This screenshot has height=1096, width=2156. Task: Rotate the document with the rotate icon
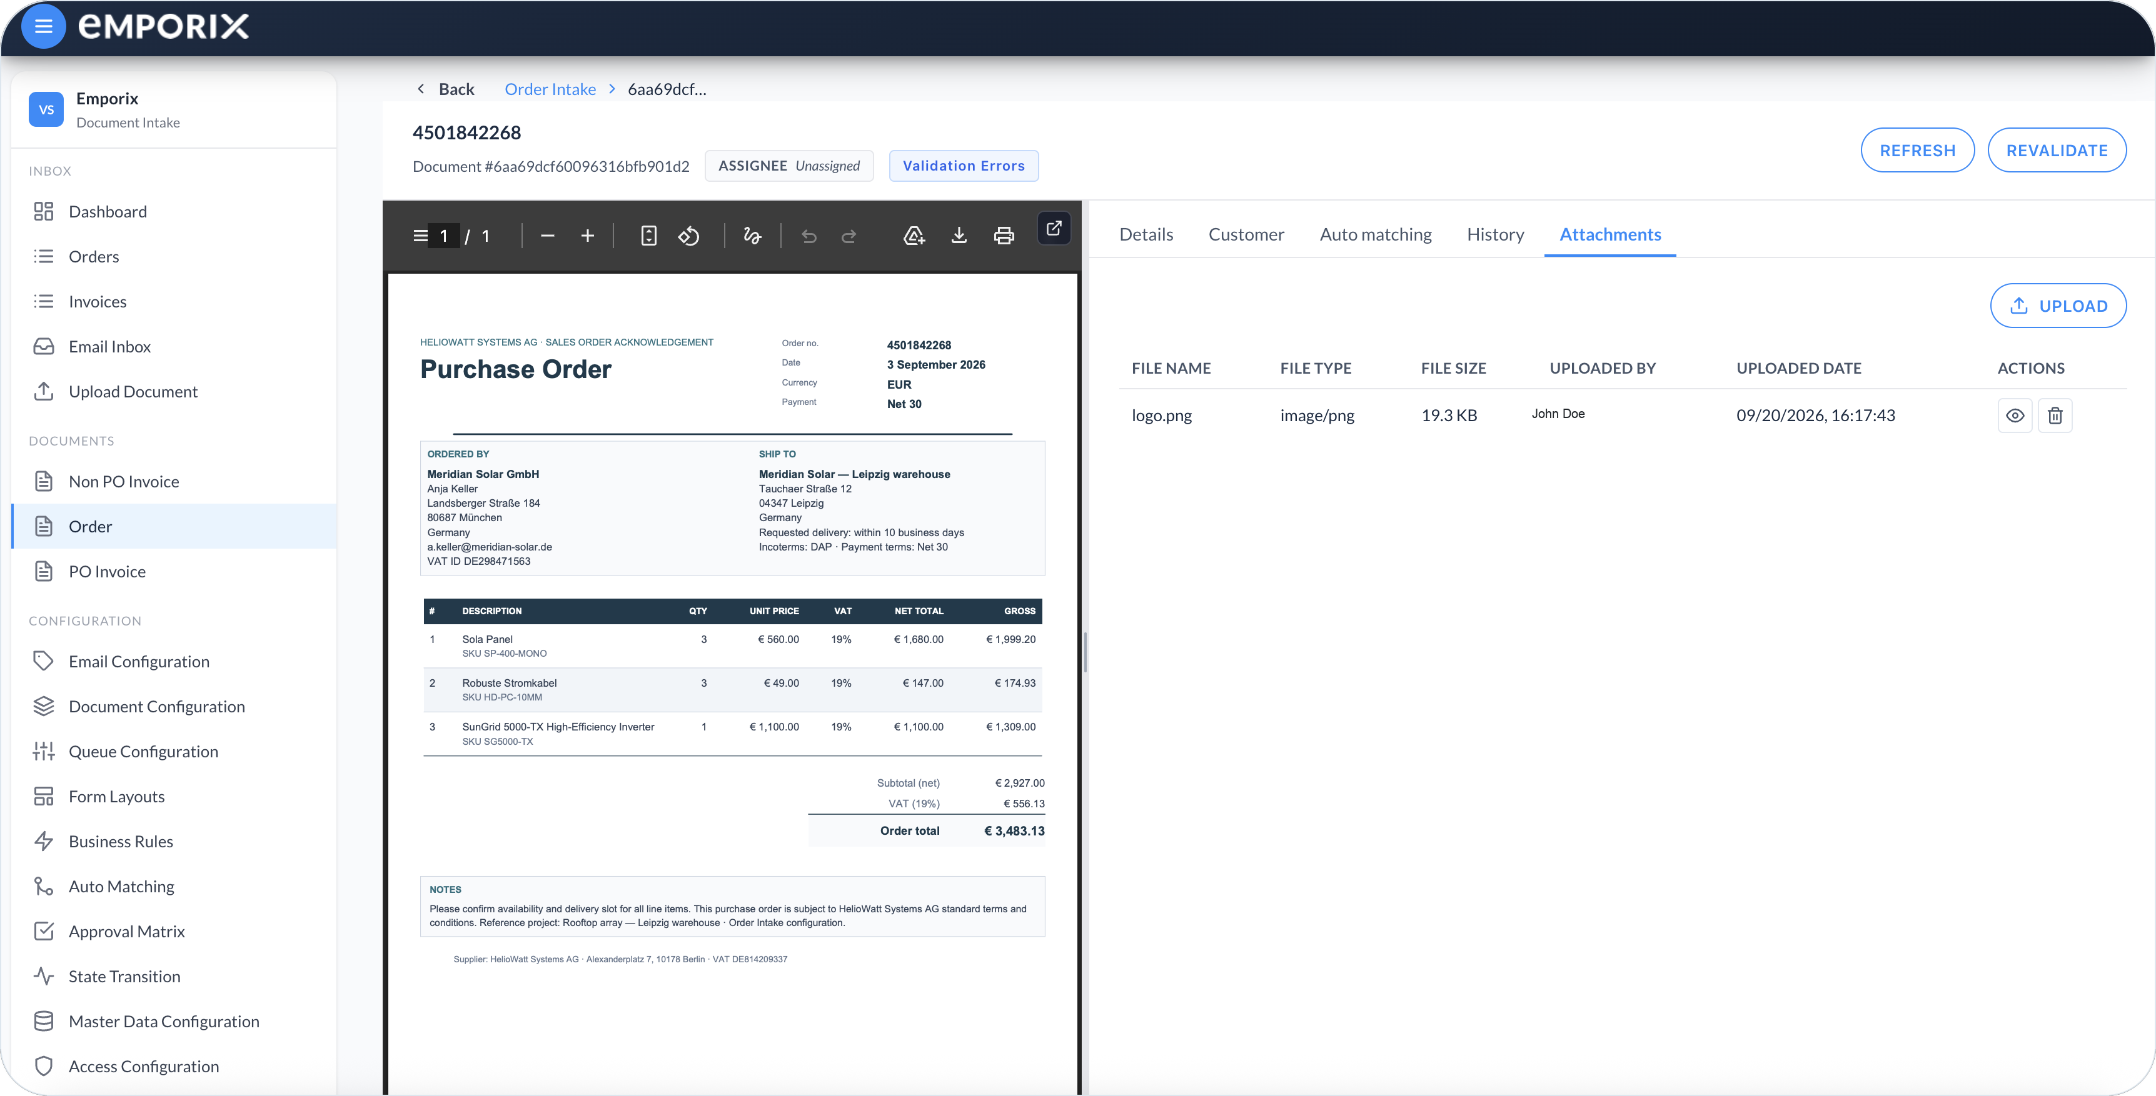click(689, 236)
